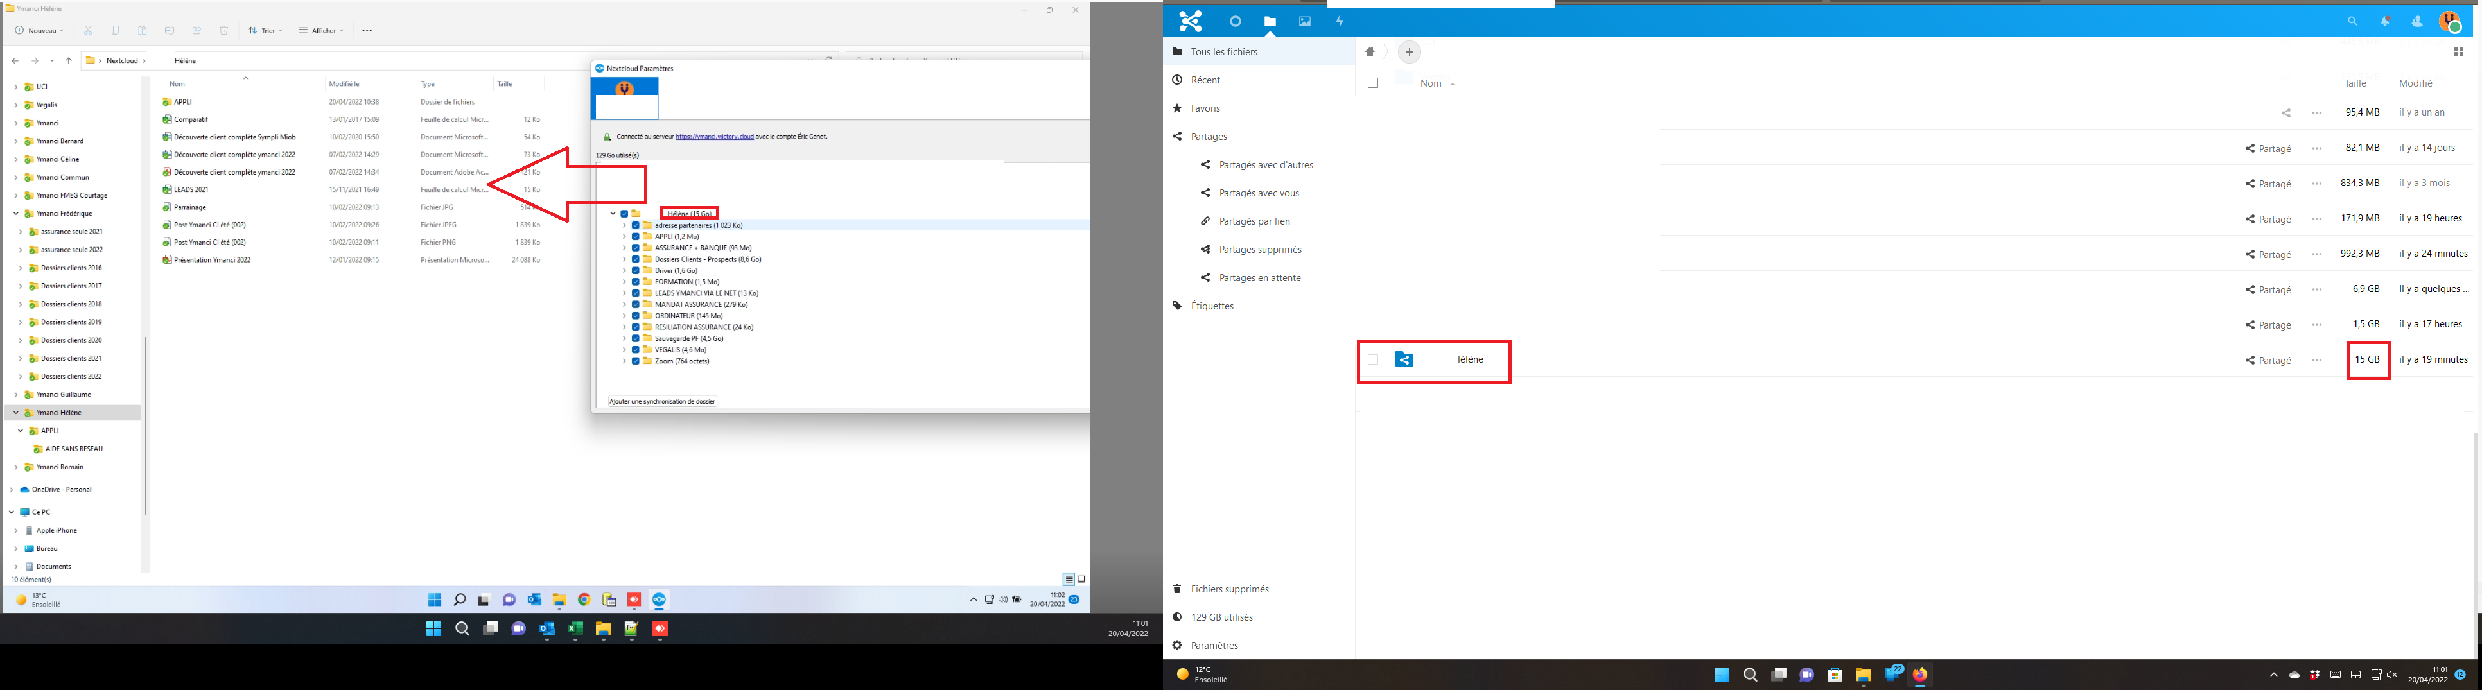Check the select-all checkbox above the Nom column
Image resolution: width=2482 pixels, height=690 pixels.
pyautogui.click(x=1372, y=83)
